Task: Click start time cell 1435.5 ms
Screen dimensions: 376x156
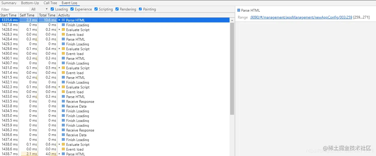Action: [x=9, y=120]
